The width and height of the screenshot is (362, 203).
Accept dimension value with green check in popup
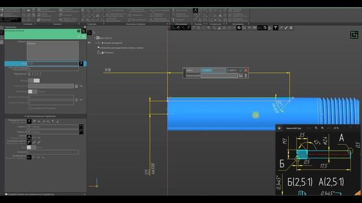241,70
